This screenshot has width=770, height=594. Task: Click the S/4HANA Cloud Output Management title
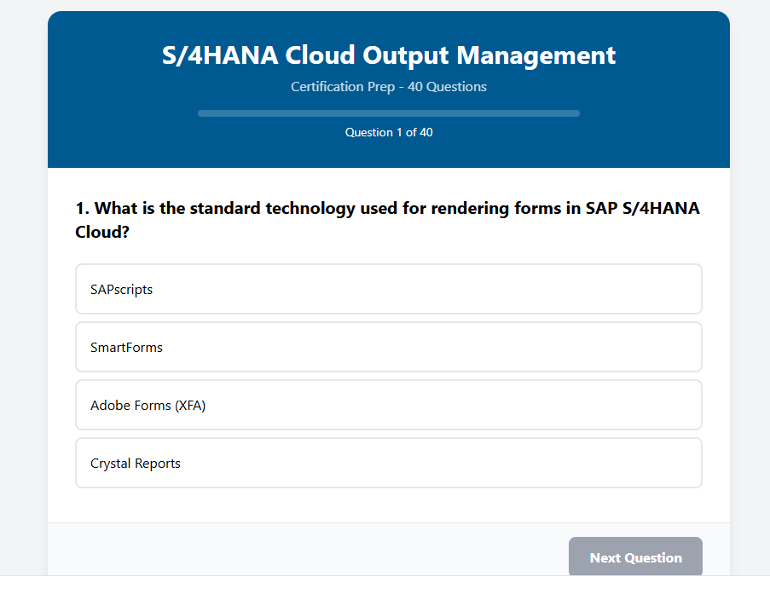(x=389, y=55)
